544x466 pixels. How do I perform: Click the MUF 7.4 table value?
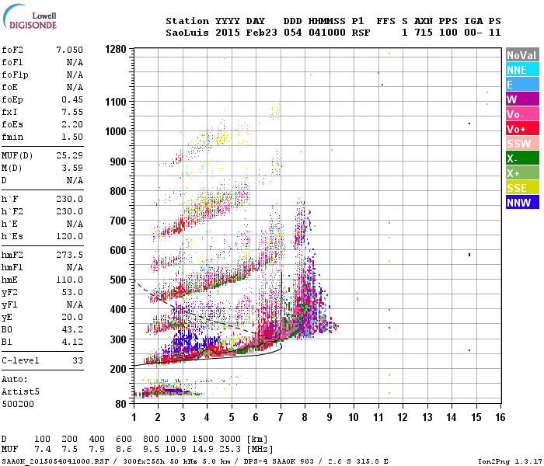[x=42, y=450]
